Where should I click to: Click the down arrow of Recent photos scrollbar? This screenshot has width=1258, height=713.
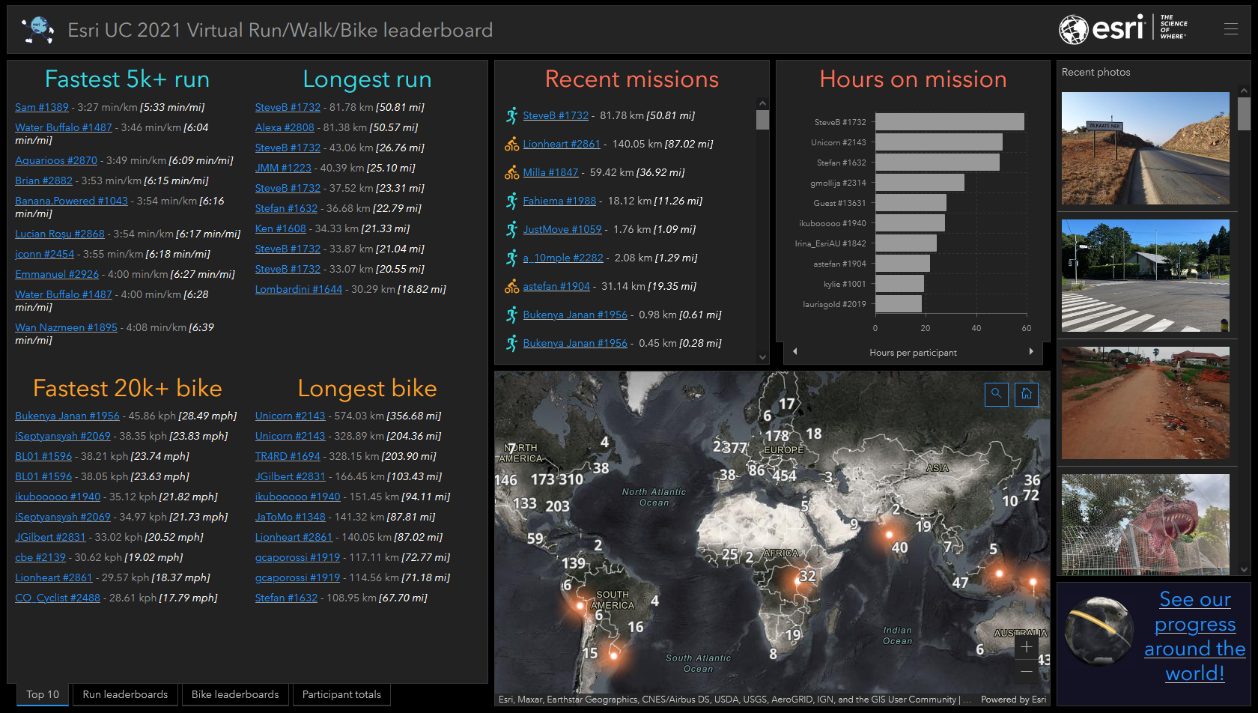click(1244, 570)
